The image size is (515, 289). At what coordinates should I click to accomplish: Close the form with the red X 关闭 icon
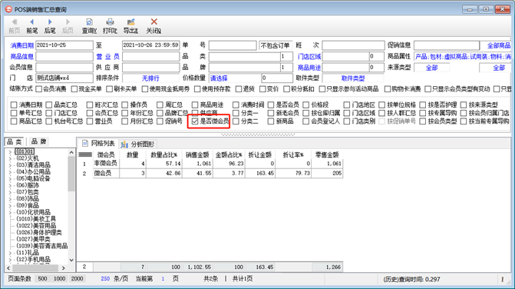pos(154,22)
